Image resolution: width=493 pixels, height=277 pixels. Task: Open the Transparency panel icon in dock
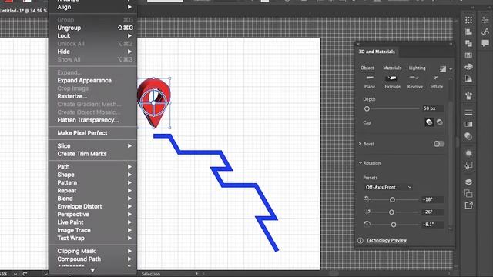pyautogui.click(x=468, y=136)
